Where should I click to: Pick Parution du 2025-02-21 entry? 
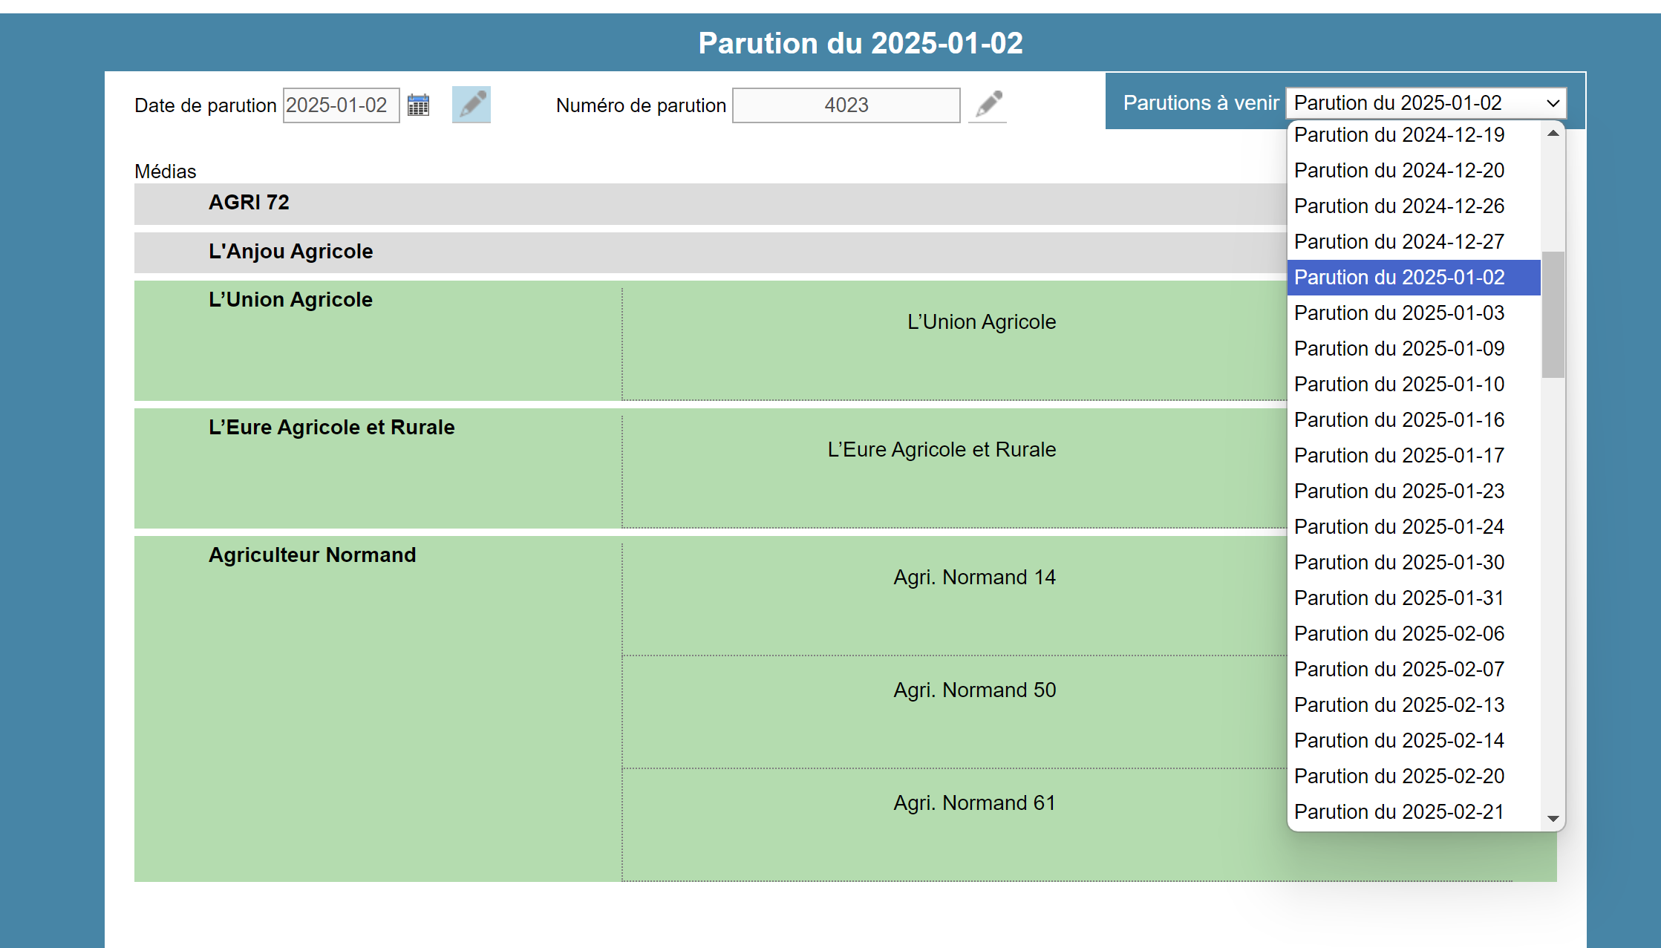pos(1399,812)
